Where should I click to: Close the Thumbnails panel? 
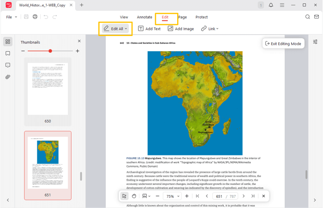coord(79,41)
